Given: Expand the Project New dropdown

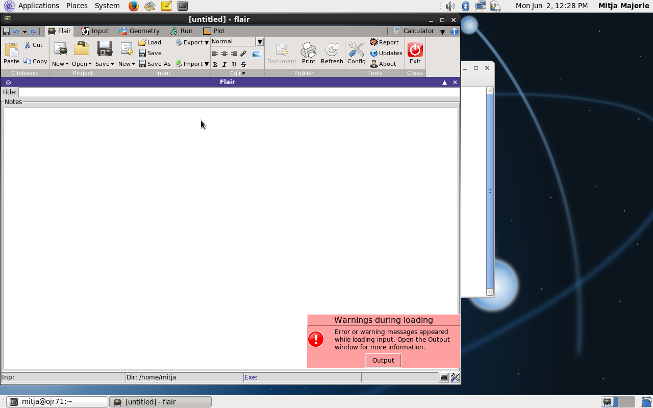Looking at the screenshot, I should click(60, 64).
